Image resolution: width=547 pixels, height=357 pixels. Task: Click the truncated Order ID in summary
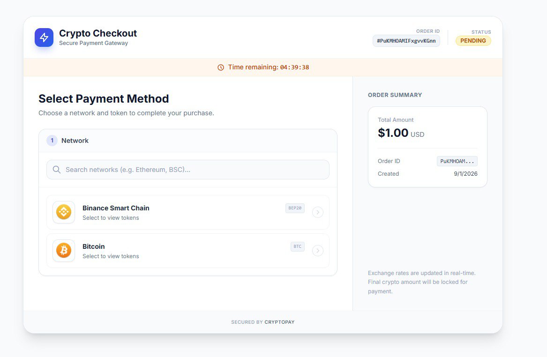click(457, 161)
